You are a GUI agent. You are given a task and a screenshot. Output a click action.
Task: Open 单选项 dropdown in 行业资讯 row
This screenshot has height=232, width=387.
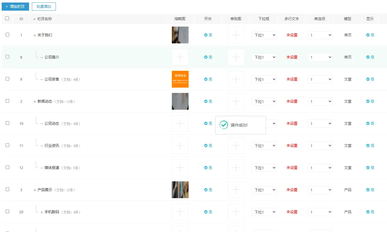pyautogui.click(x=320, y=146)
